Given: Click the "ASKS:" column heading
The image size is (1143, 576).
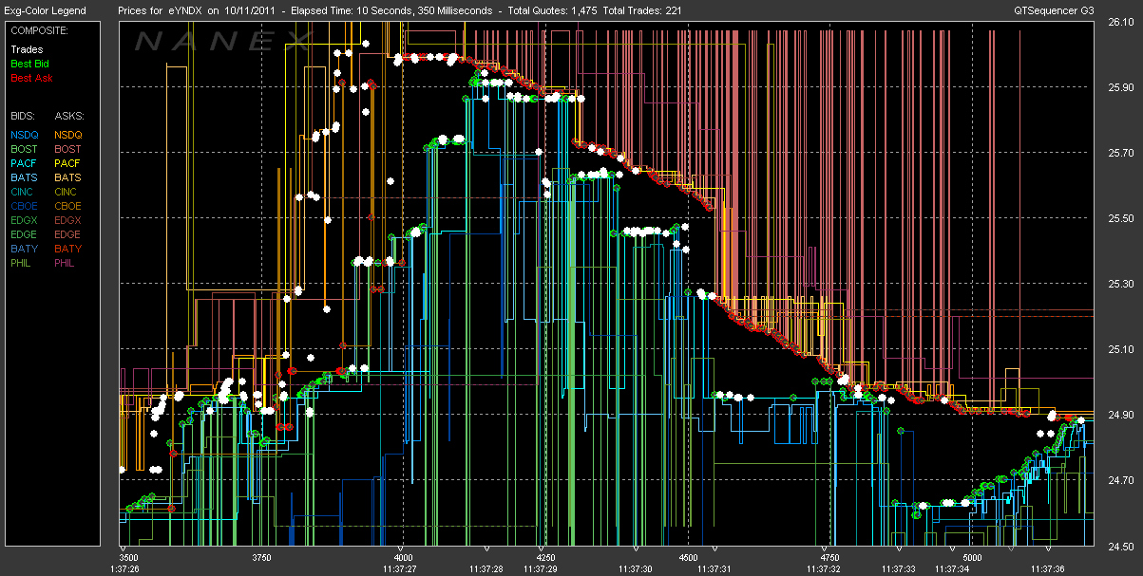Looking at the screenshot, I should pyautogui.click(x=68, y=115).
